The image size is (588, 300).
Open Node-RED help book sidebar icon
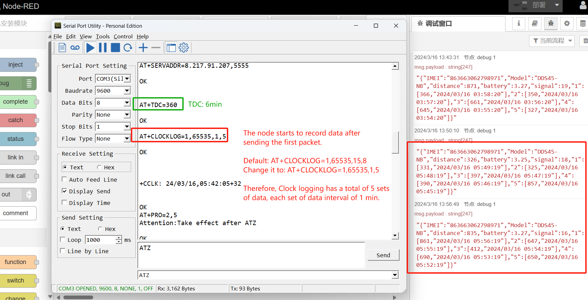[535, 23]
